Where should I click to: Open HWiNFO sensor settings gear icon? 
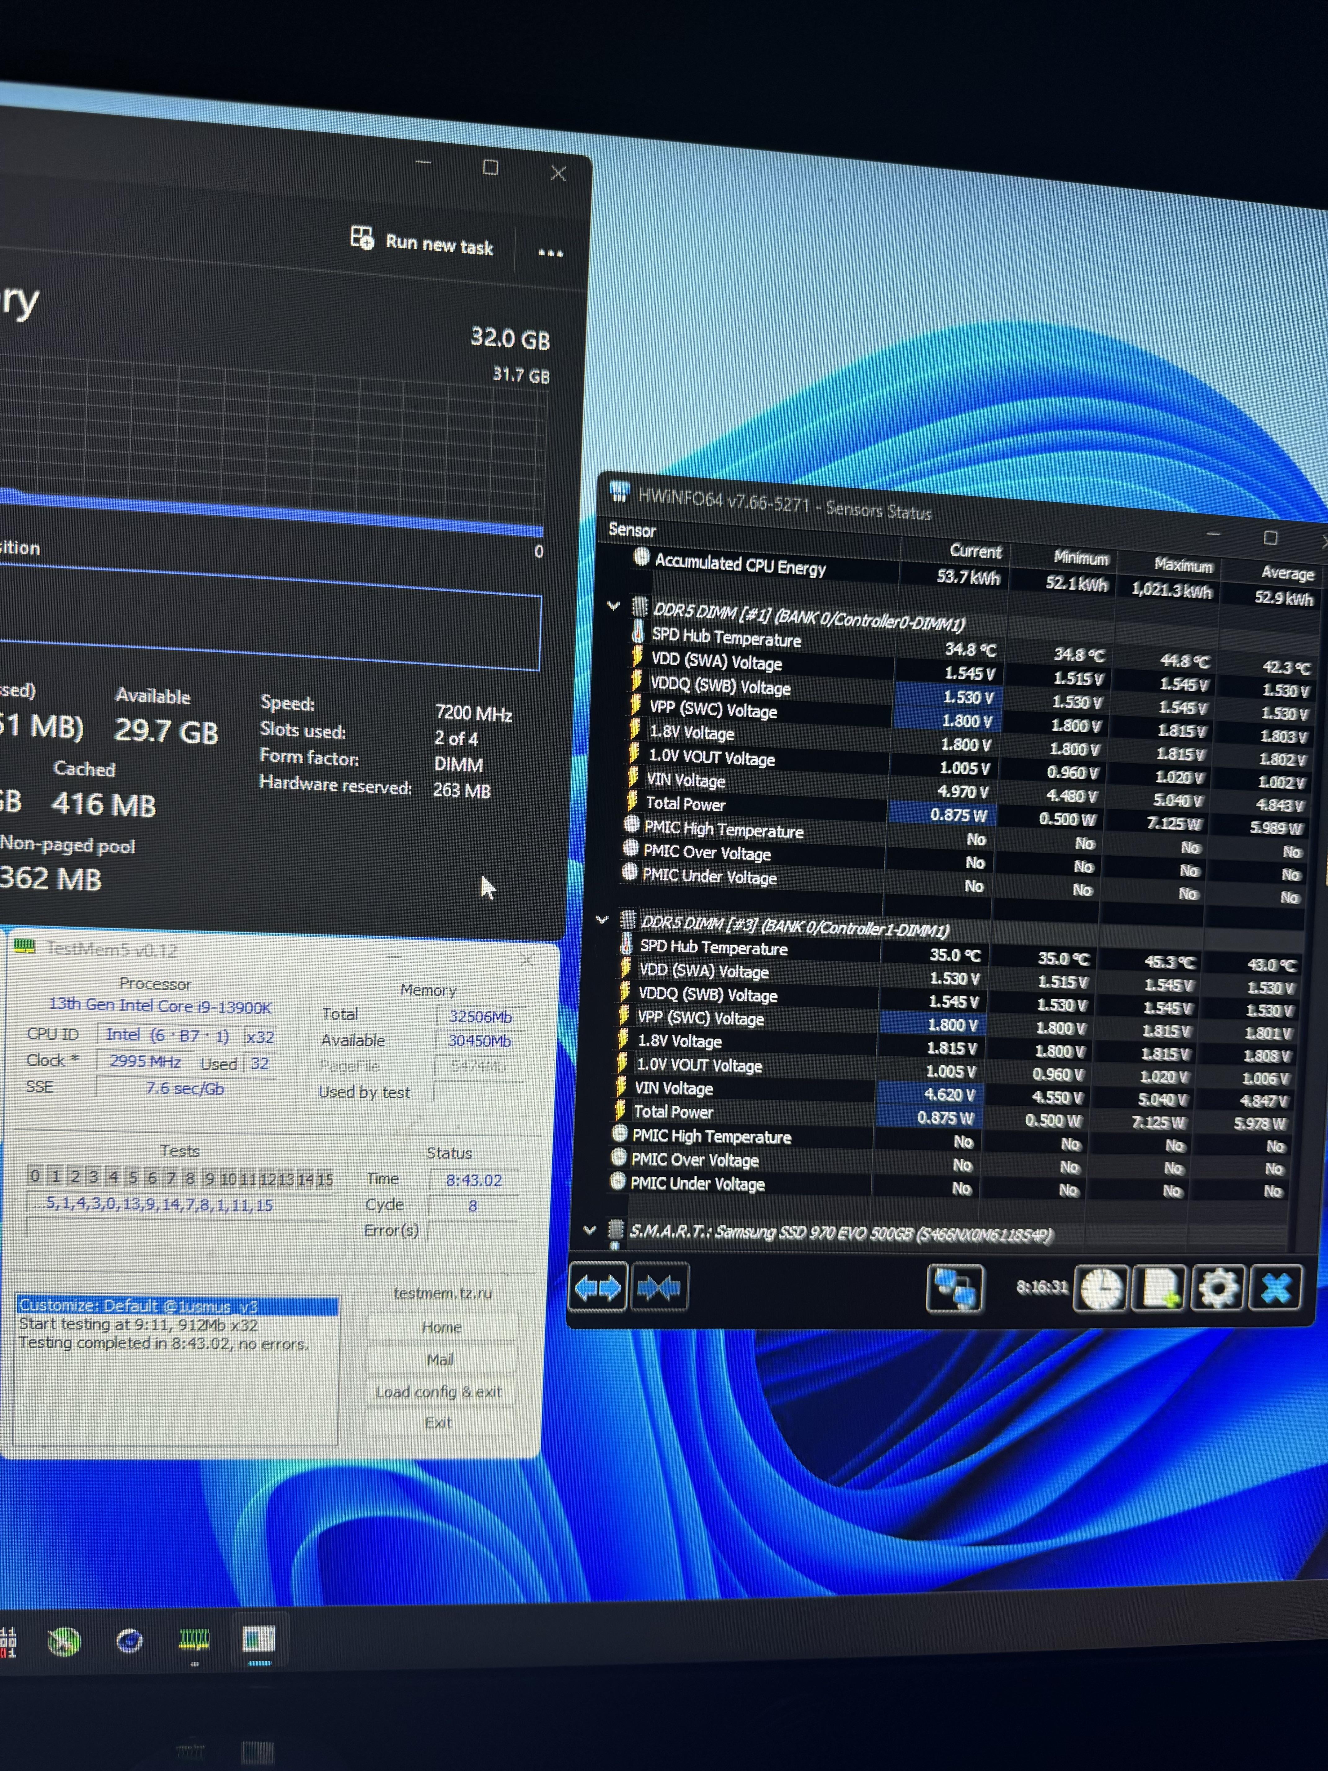[1218, 1289]
